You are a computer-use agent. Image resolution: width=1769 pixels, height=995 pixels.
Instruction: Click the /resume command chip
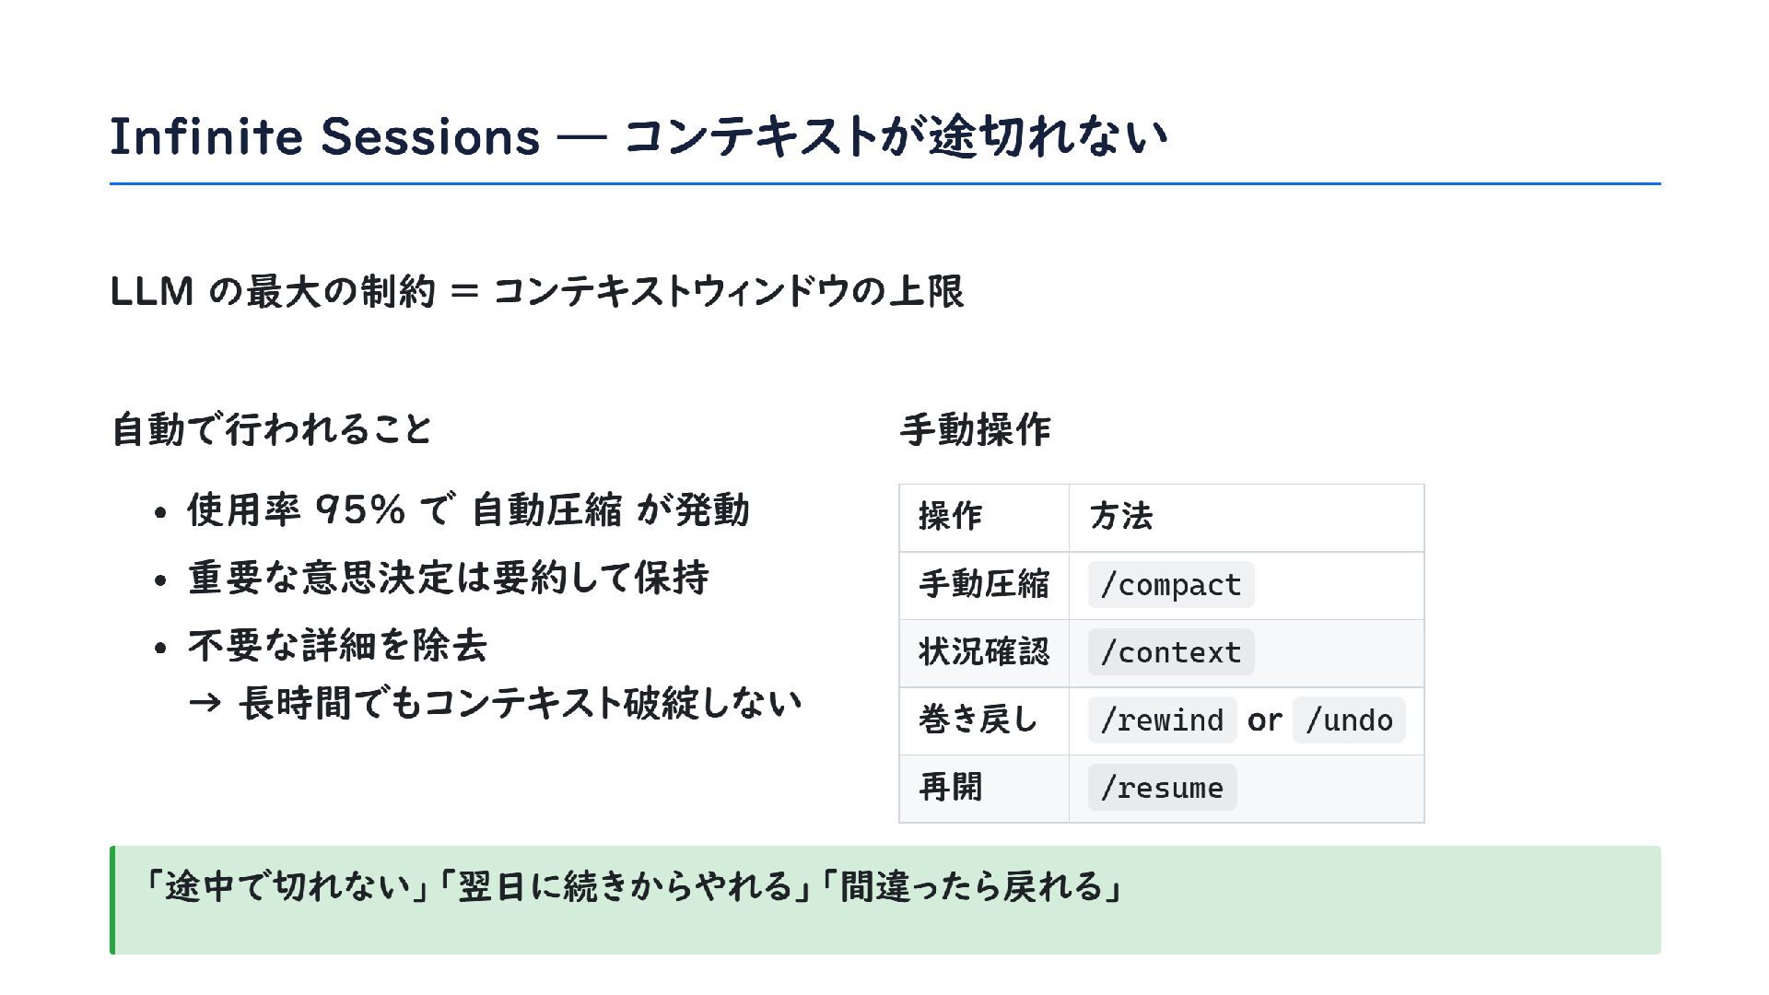click(x=1162, y=788)
